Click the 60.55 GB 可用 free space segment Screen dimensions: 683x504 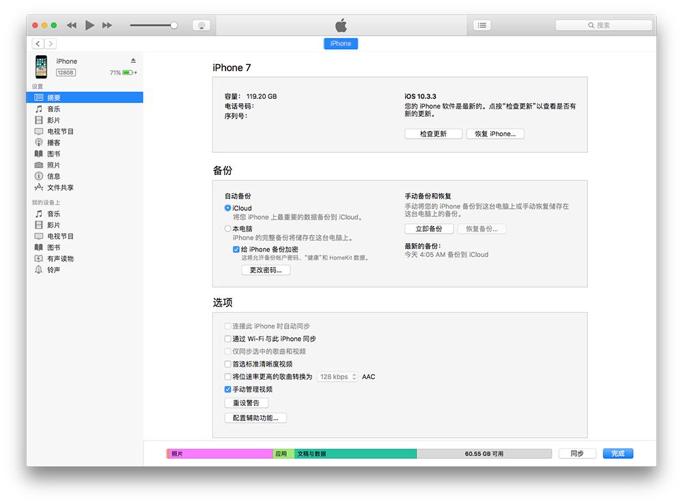484,453
